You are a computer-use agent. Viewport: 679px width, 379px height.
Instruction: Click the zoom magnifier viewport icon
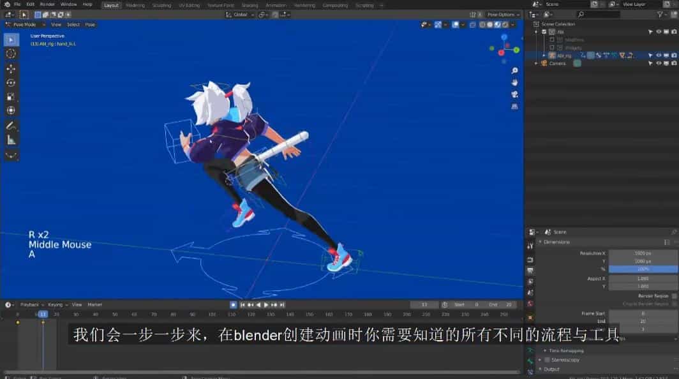click(514, 70)
